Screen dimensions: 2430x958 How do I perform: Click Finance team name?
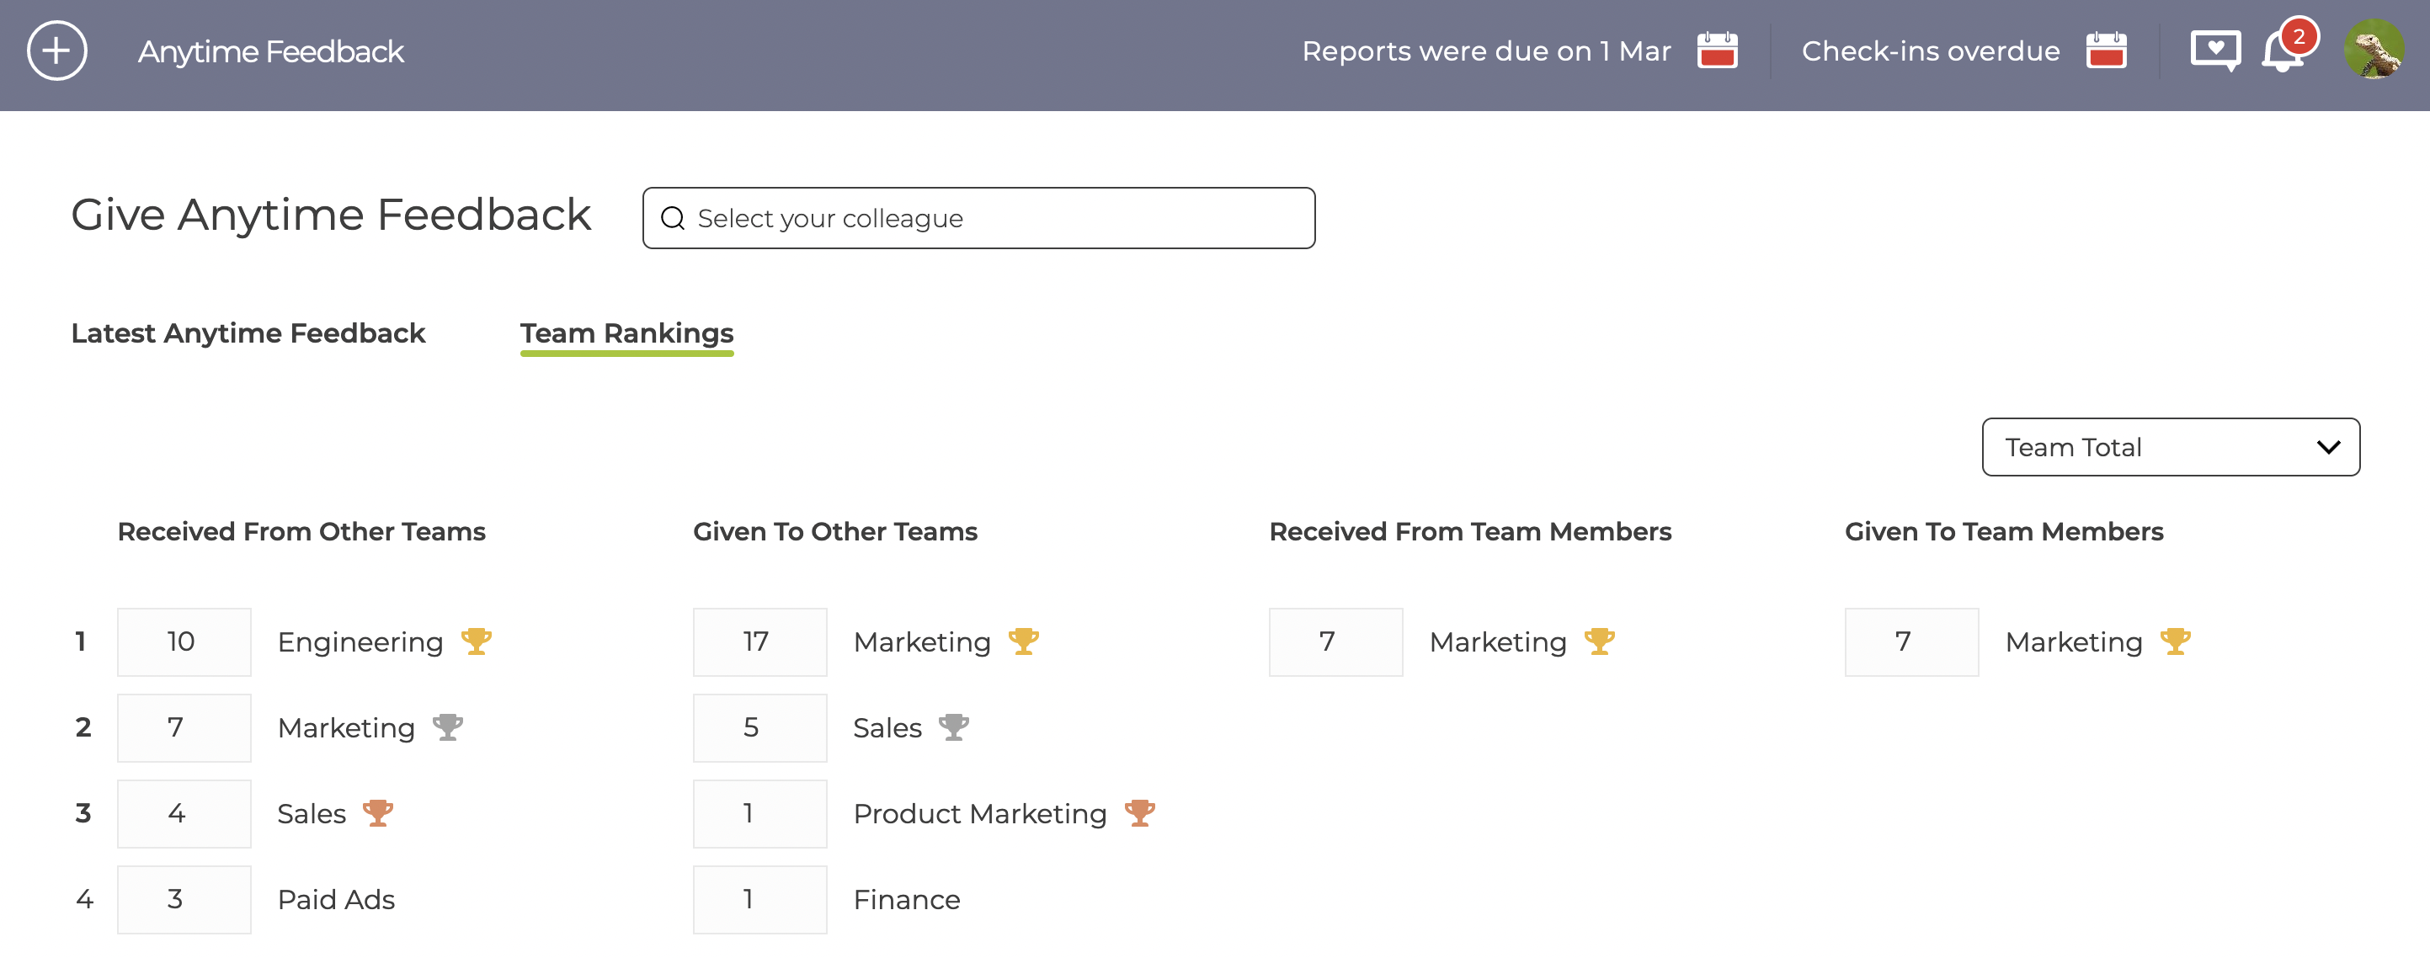907,900
